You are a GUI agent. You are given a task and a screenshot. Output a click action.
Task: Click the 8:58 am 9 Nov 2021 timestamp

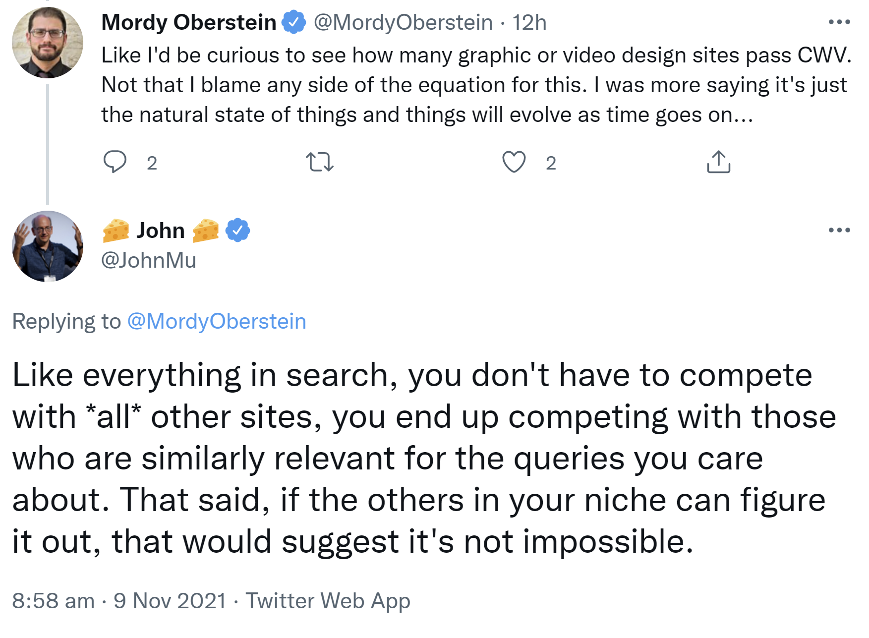[x=119, y=601]
